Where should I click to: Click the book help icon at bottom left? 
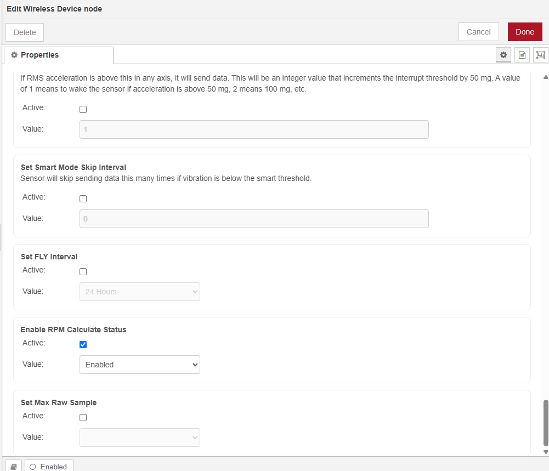pos(14,466)
